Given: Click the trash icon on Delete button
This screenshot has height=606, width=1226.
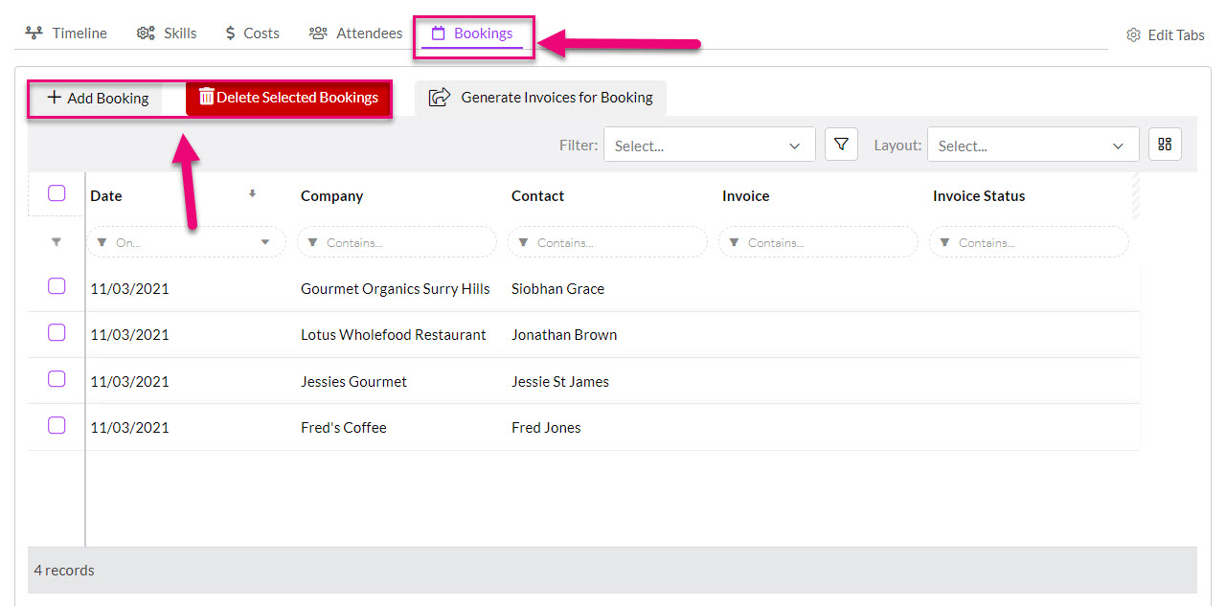Looking at the screenshot, I should pyautogui.click(x=206, y=97).
